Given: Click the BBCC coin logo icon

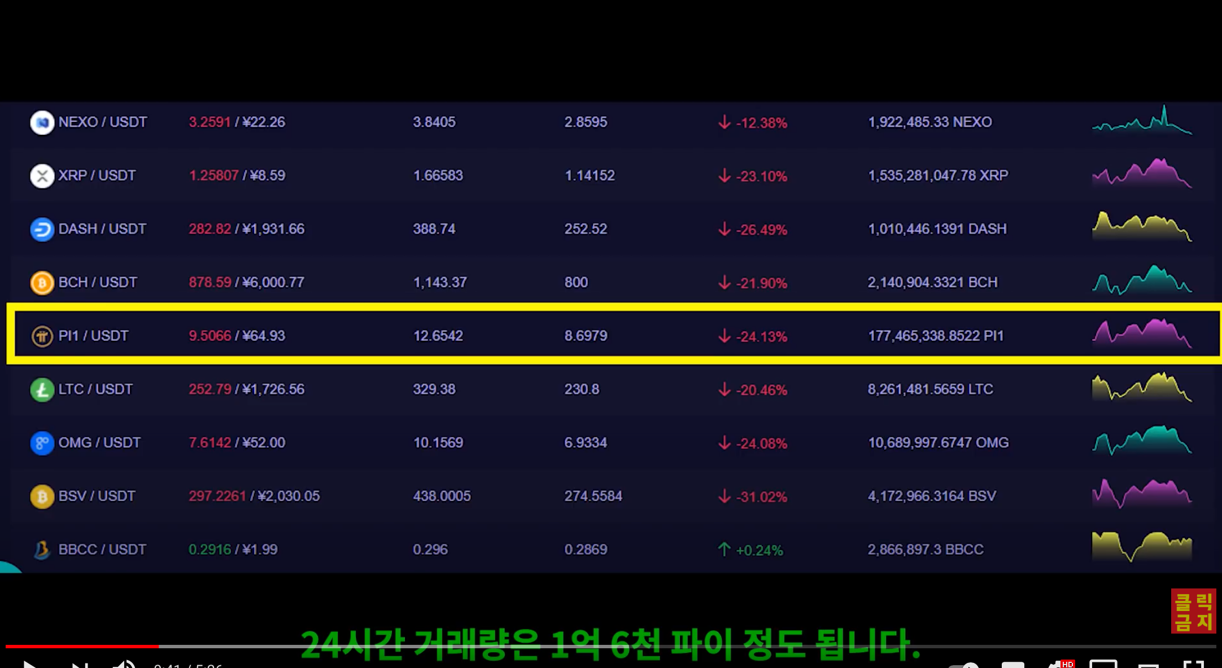Looking at the screenshot, I should pyautogui.click(x=42, y=550).
